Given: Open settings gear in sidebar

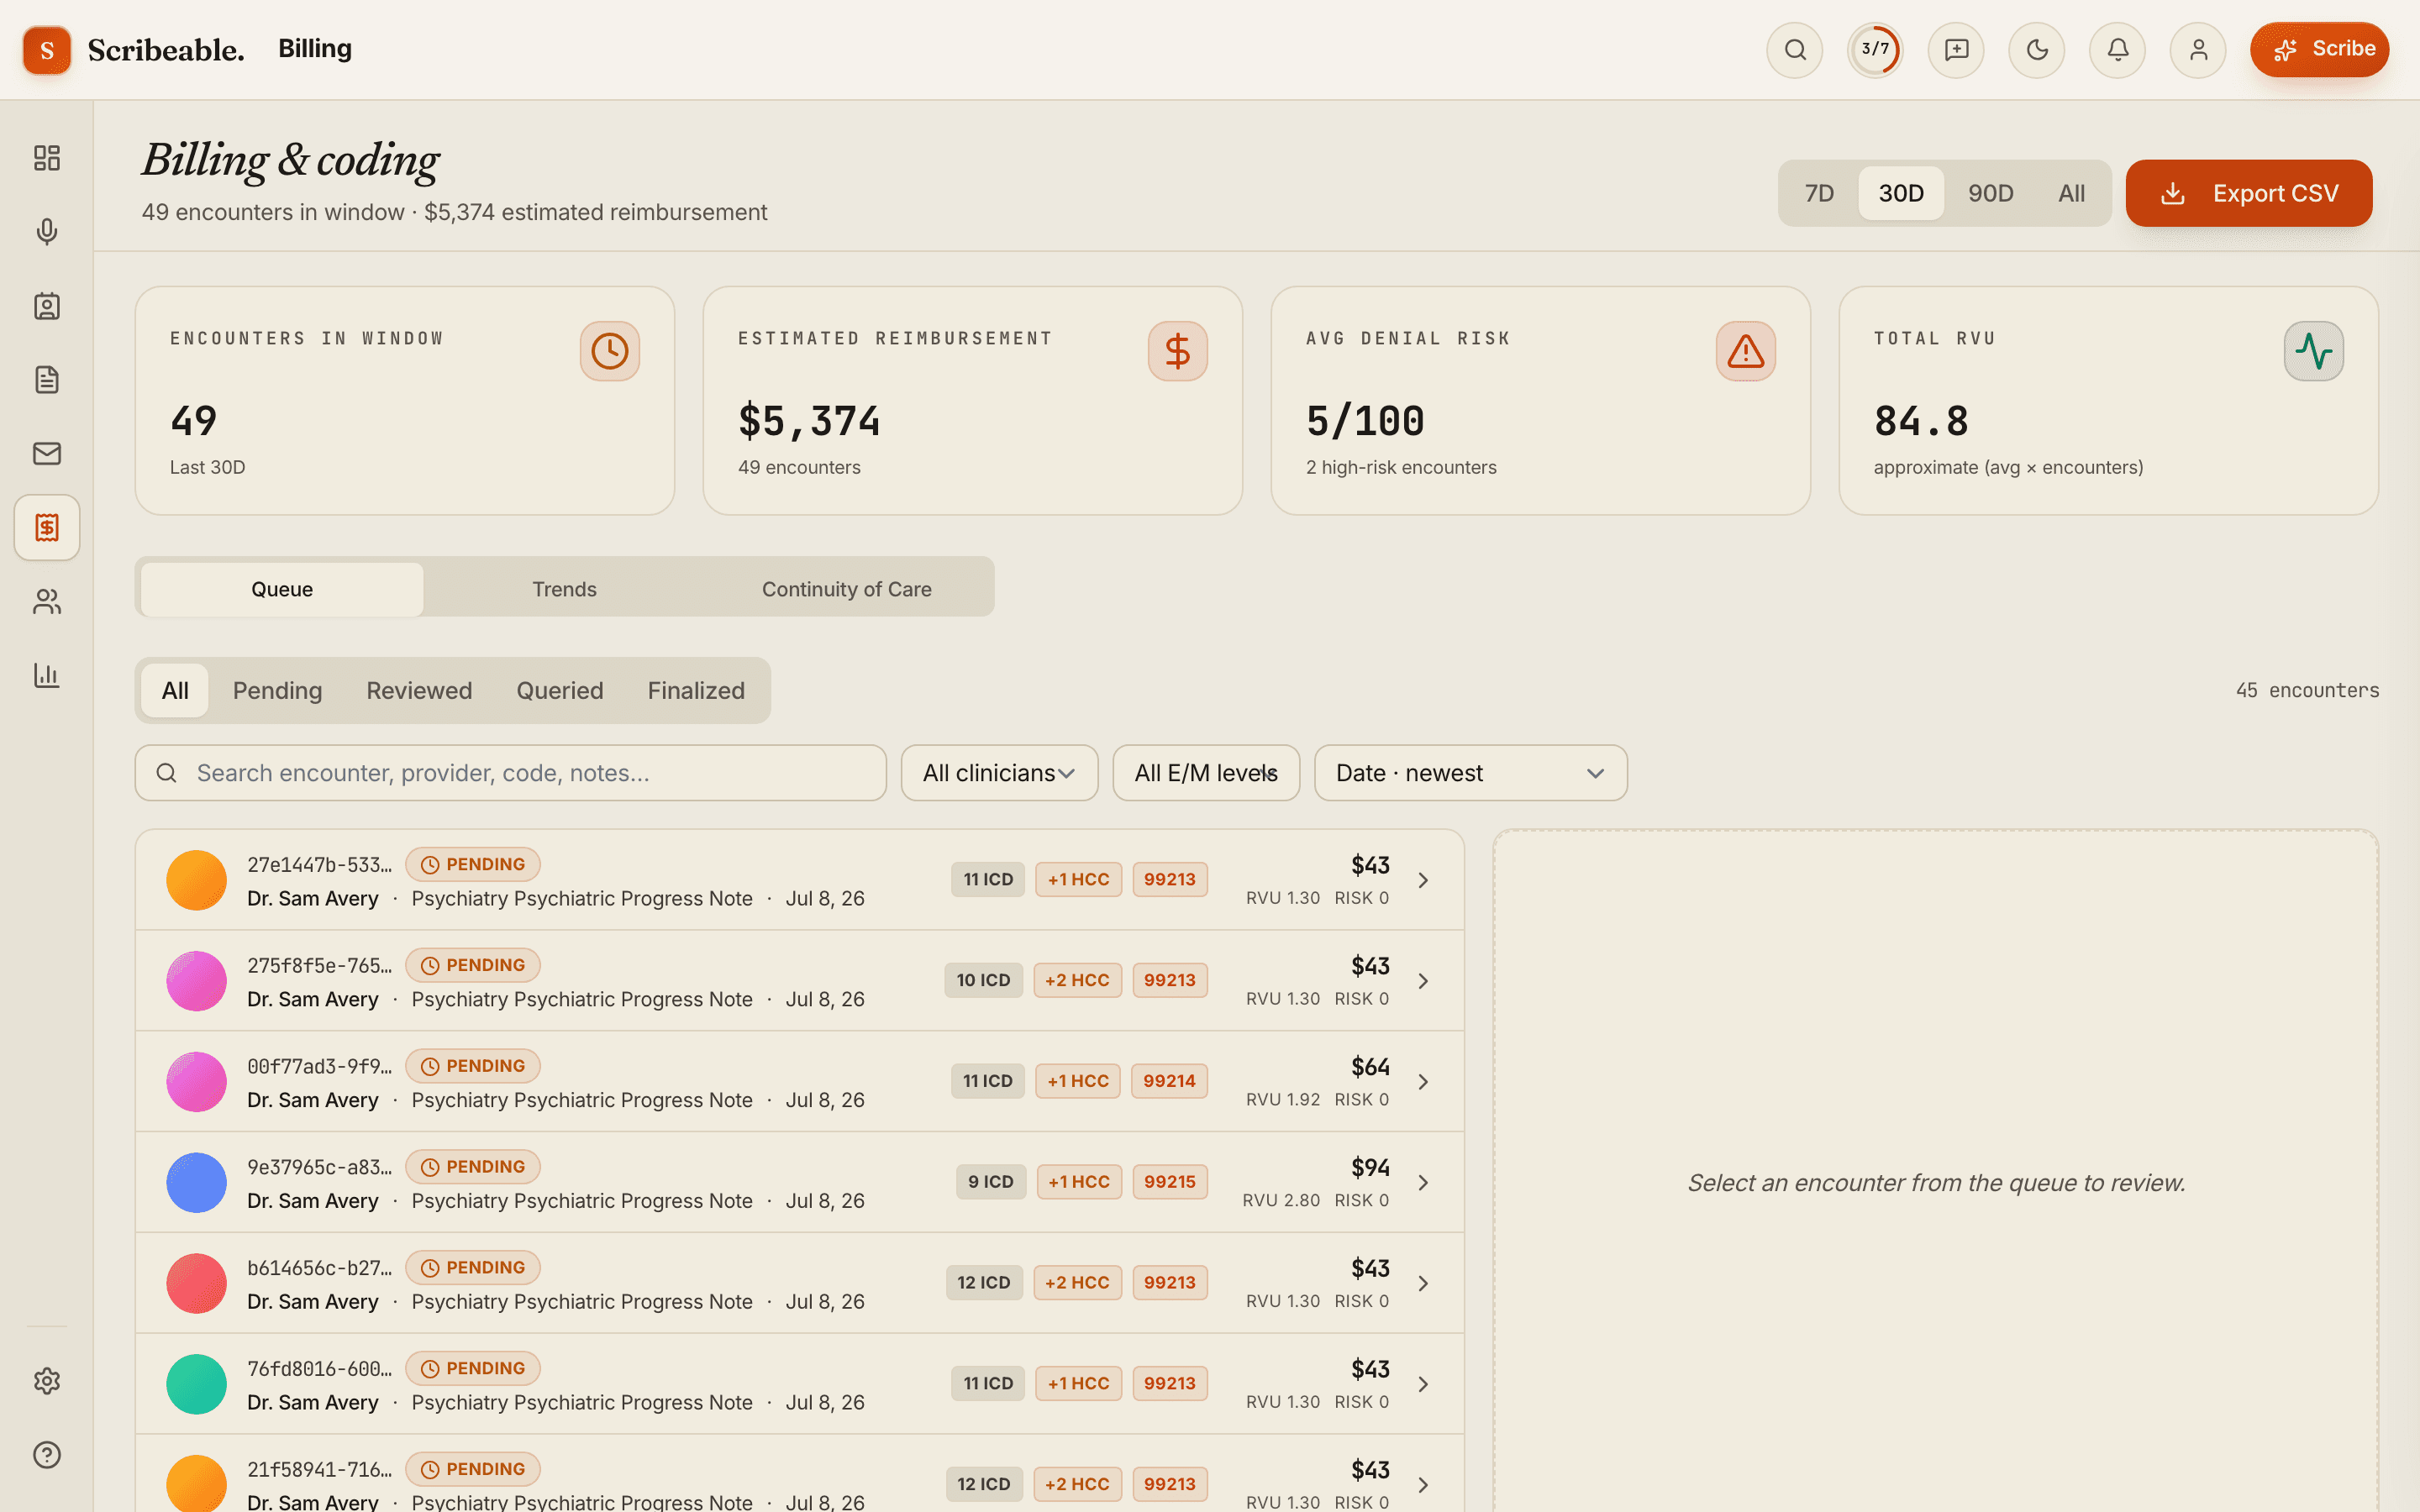Looking at the screenshot, I should [x=47, y=1381].
